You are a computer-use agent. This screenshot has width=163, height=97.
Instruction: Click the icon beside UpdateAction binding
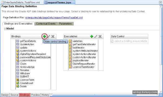coord(18,44)
